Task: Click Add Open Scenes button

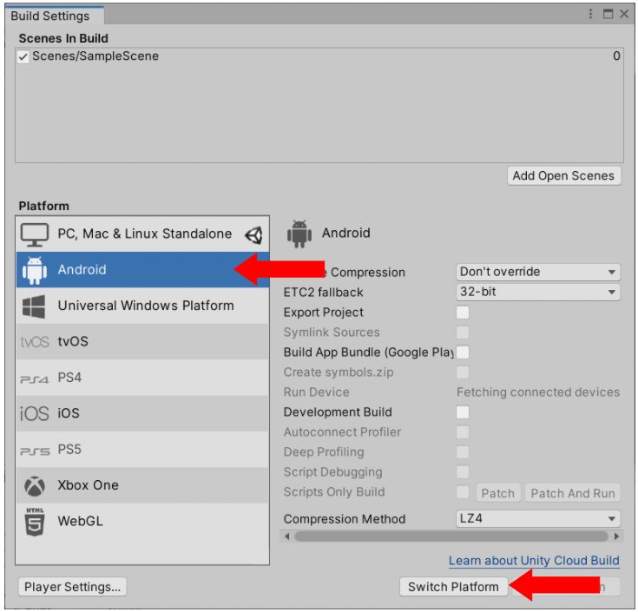Action: pyautogui.click(x=564, y=175)
